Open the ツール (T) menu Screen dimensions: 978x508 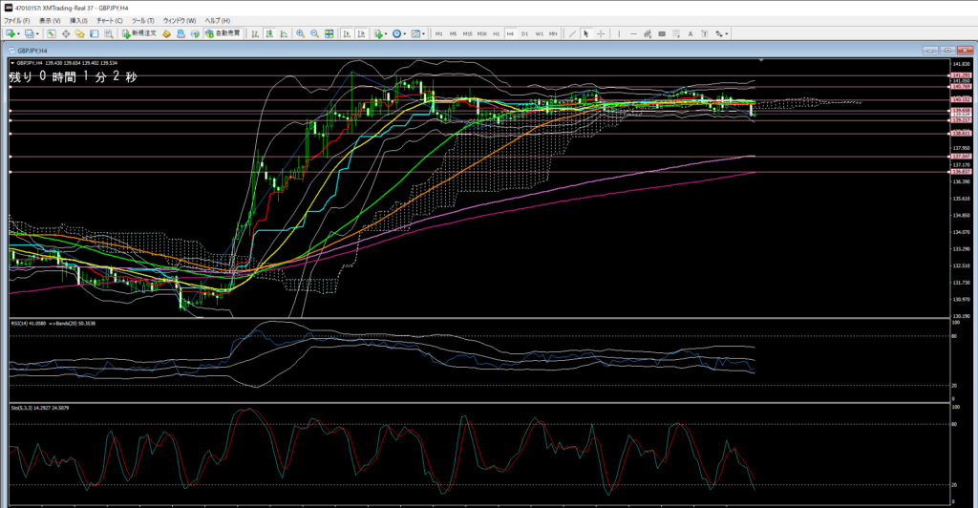[143, 21]
